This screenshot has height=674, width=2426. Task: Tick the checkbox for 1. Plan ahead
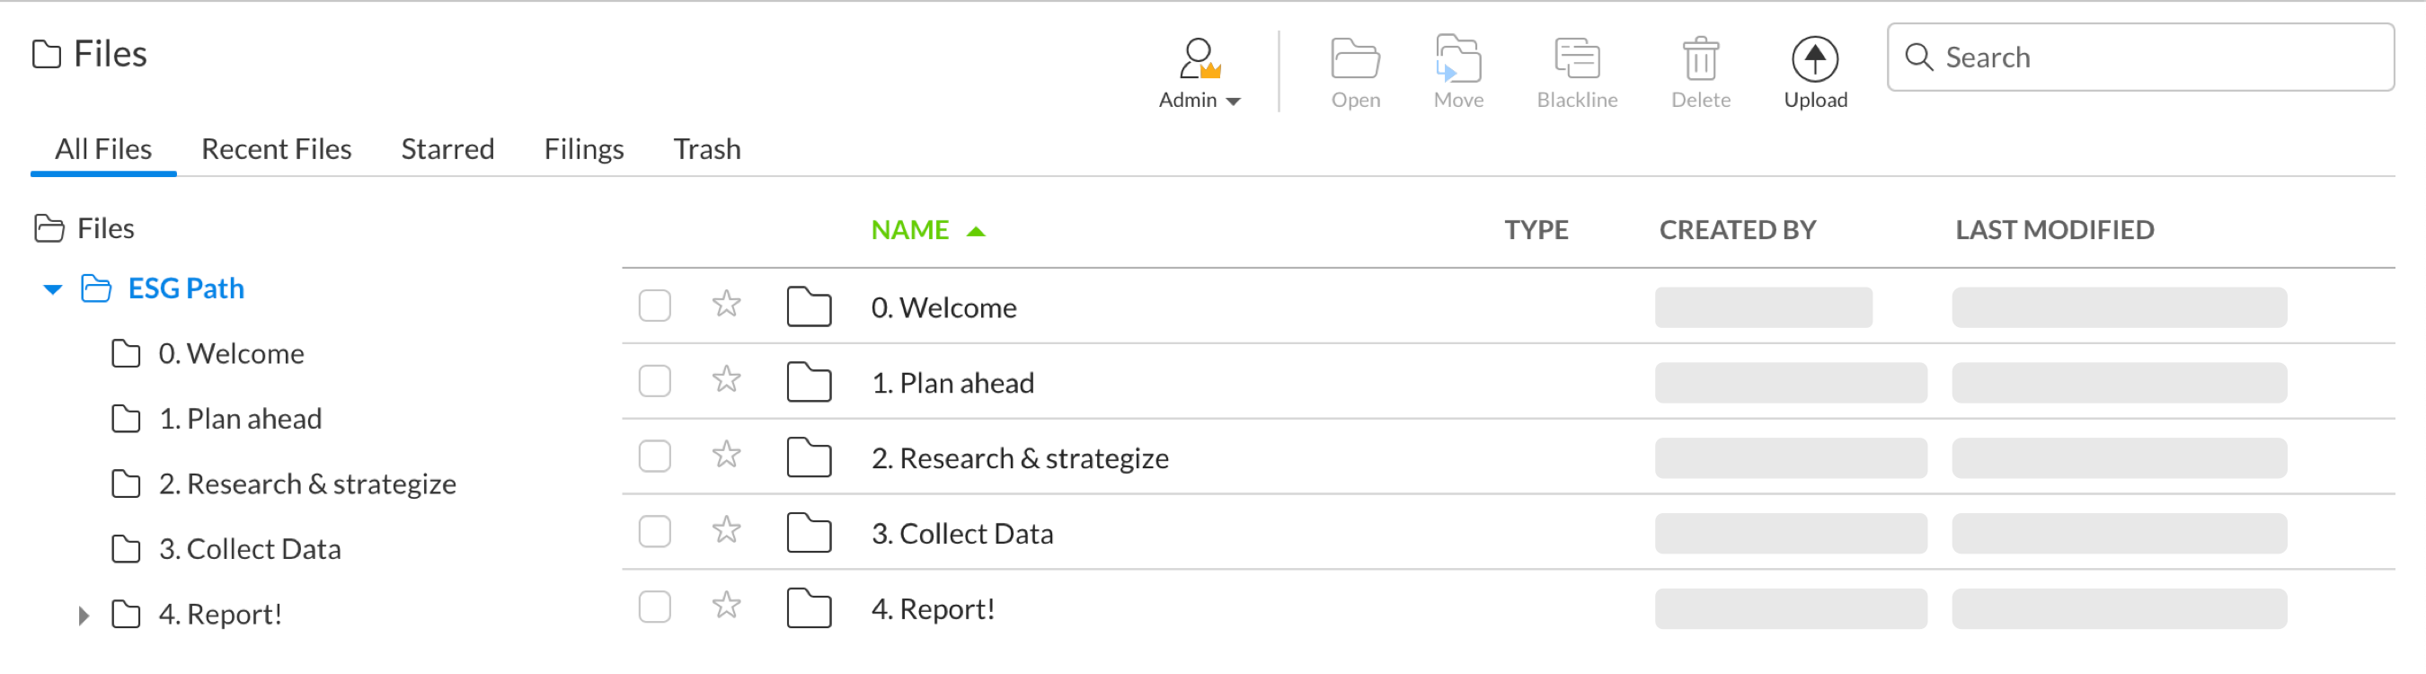tap(654, 381)
